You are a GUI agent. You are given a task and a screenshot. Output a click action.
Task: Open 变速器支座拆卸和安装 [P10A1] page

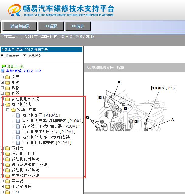pyautogui.click(x=51, y=126)
